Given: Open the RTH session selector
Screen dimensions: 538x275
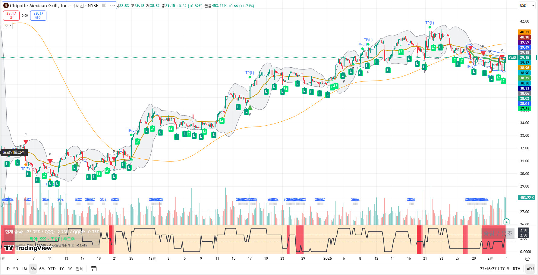Looking at the screenshot, I should 517,269.
